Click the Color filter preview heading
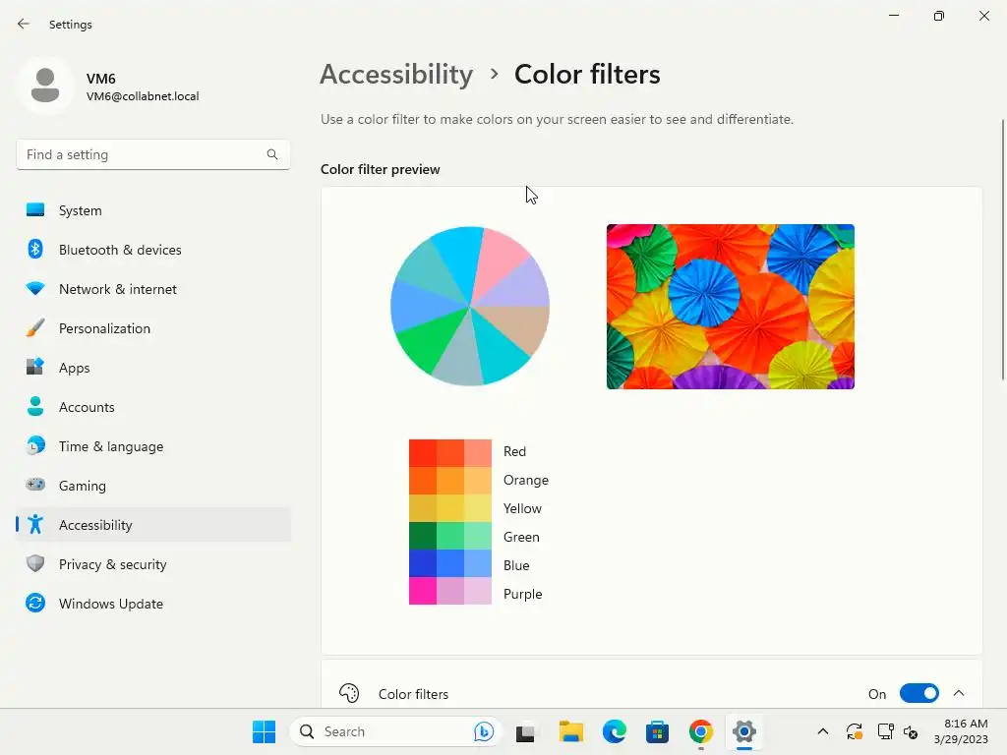 [381, 169]
